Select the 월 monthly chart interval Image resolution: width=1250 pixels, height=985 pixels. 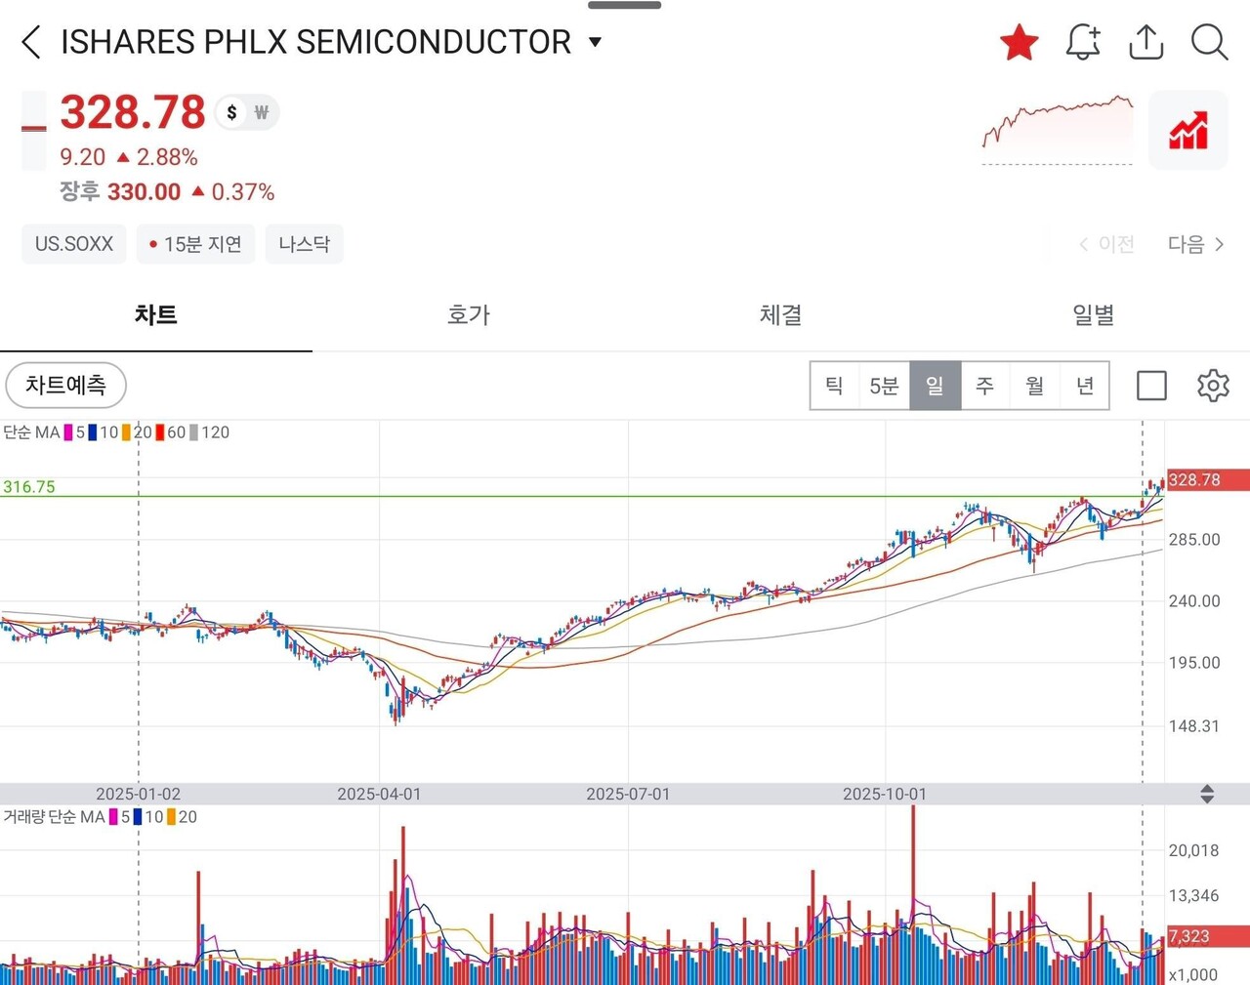coord(1034,386)
